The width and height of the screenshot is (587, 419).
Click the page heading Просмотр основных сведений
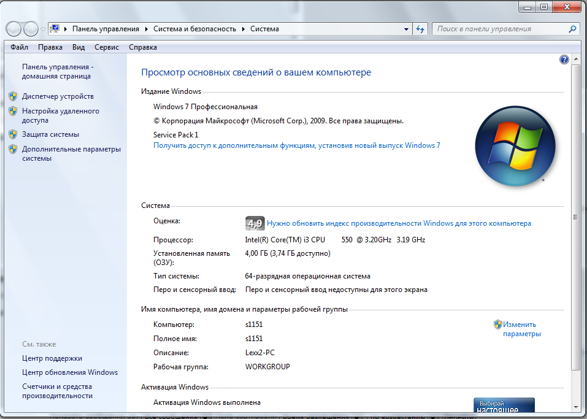256,72
